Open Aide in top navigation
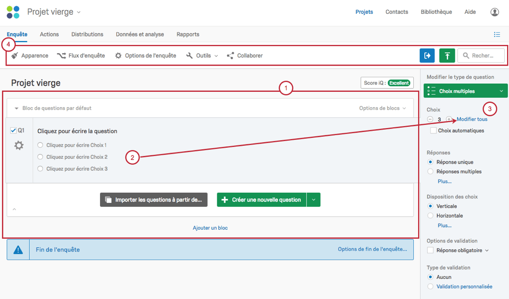509x299 pixels. pyautogui.click(x=470, y=12)
